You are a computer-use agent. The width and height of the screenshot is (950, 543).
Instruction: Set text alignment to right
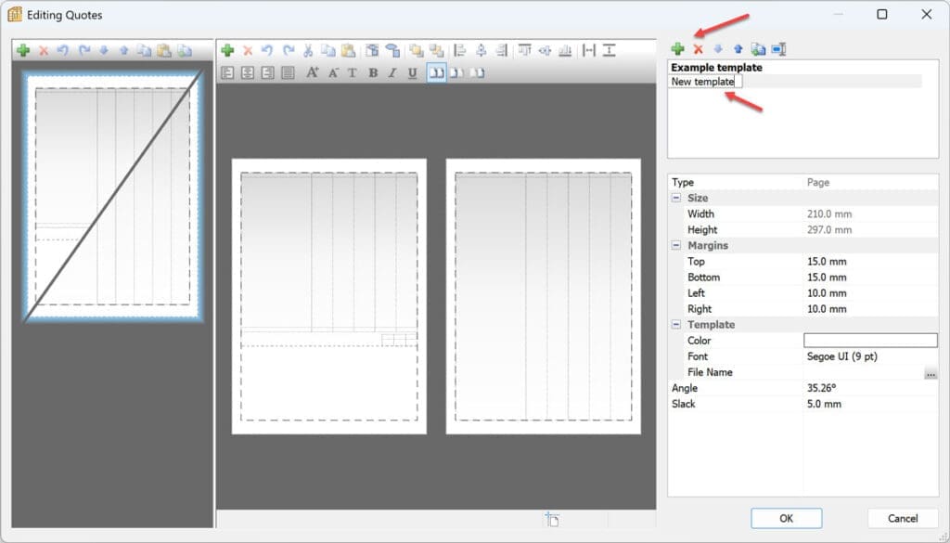[x=267, y=73]
